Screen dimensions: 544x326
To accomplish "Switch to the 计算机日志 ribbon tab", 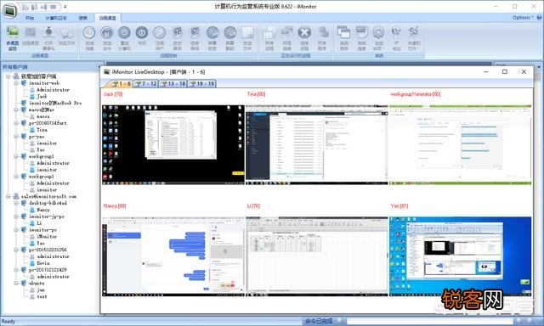I will tap(56, 18).
